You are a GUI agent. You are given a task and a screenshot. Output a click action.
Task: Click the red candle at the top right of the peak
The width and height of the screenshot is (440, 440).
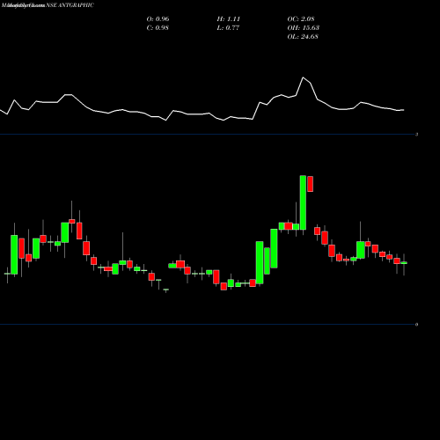(310, 184)
